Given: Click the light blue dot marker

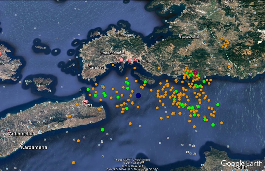Looking at the screenshot, I should [x=102, y=86].
